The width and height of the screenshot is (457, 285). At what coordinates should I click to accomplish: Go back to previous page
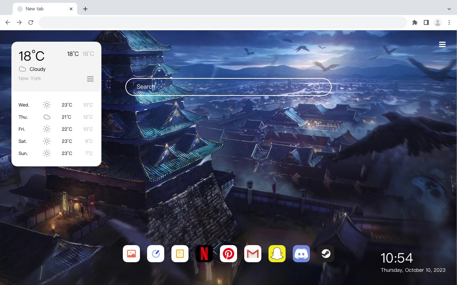click(8, 22)
